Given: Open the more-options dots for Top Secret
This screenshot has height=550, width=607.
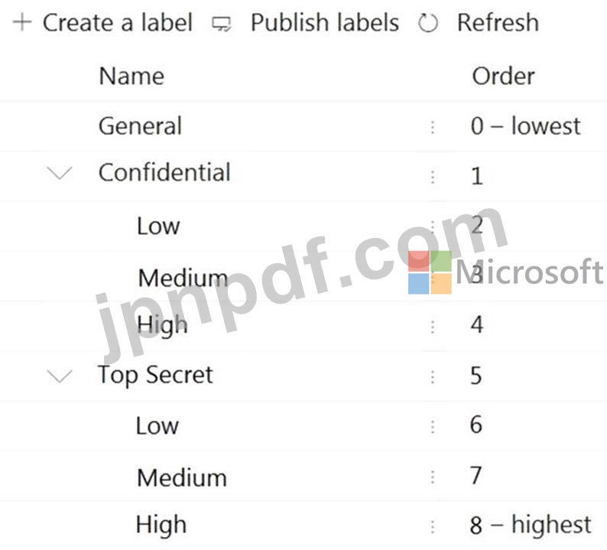Looking at the screenshot, I should 433,377.
